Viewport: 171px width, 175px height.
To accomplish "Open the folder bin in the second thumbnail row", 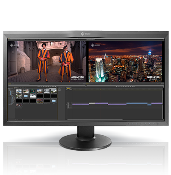I will point(26,96).
